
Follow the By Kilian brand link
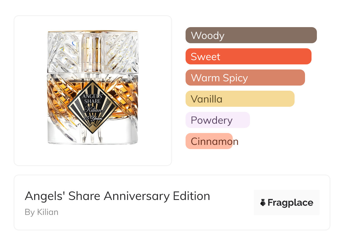click(42, 212)
